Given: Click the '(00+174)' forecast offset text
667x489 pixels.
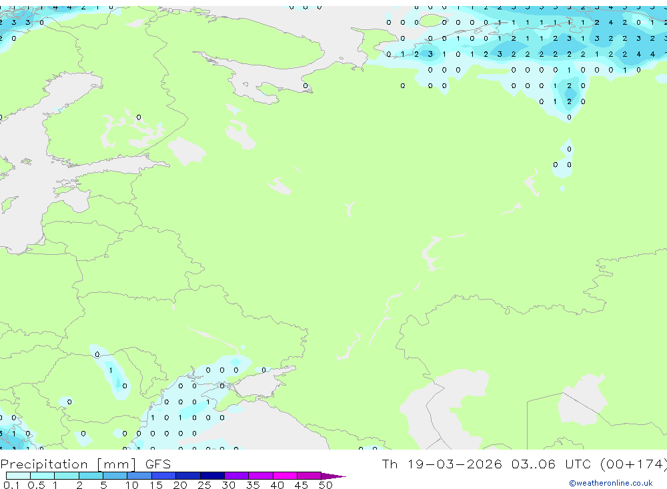Looking at the screenshot, I should (x=634, y=464).
